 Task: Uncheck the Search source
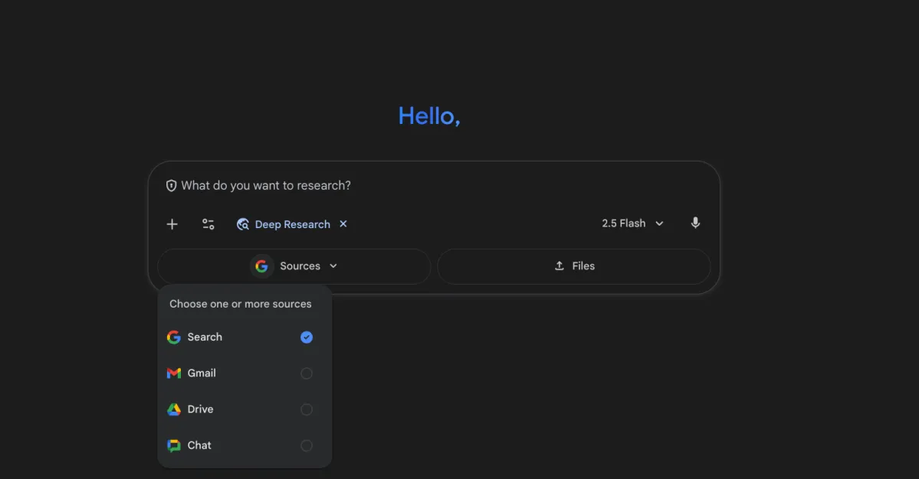(x=306, y=337)
